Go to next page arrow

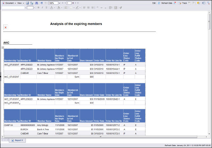coord(75,3)
